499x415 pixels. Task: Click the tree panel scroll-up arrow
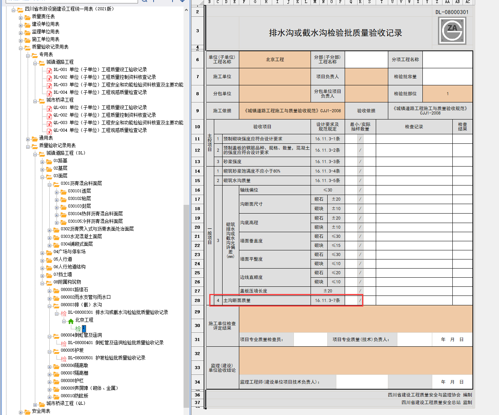point(186,10)
